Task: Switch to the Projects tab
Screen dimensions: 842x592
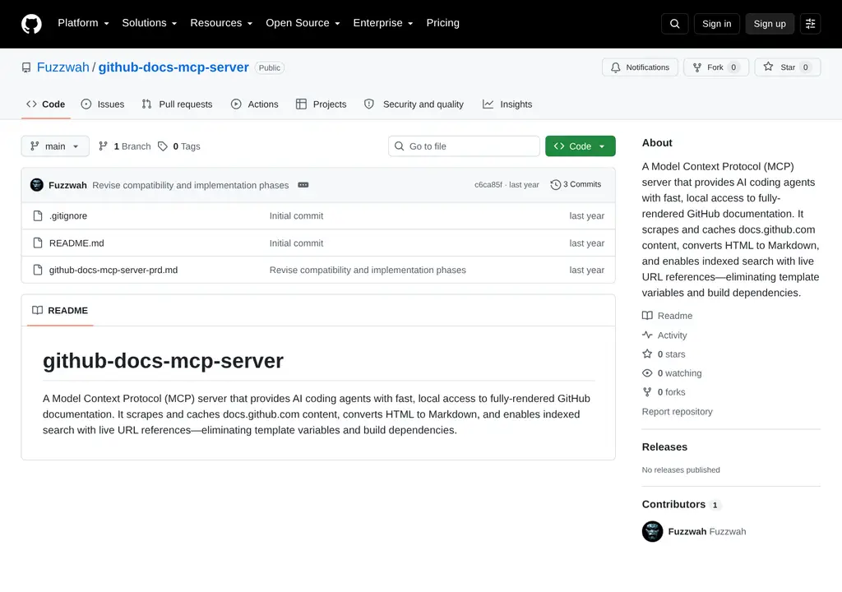Action: (322, 104)
